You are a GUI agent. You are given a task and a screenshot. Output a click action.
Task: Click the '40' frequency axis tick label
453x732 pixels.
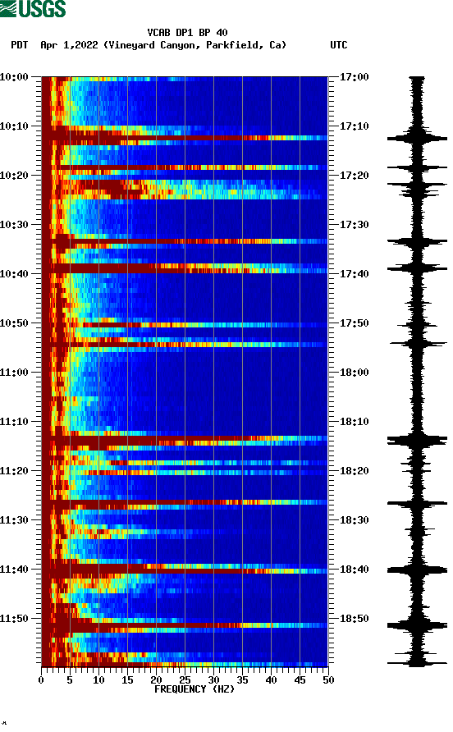(x=271, y=679)
